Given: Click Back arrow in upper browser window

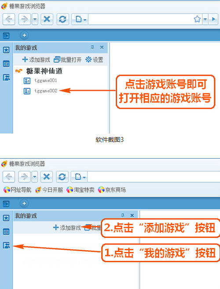Looking at the screenshot, I should pos(9,19).
